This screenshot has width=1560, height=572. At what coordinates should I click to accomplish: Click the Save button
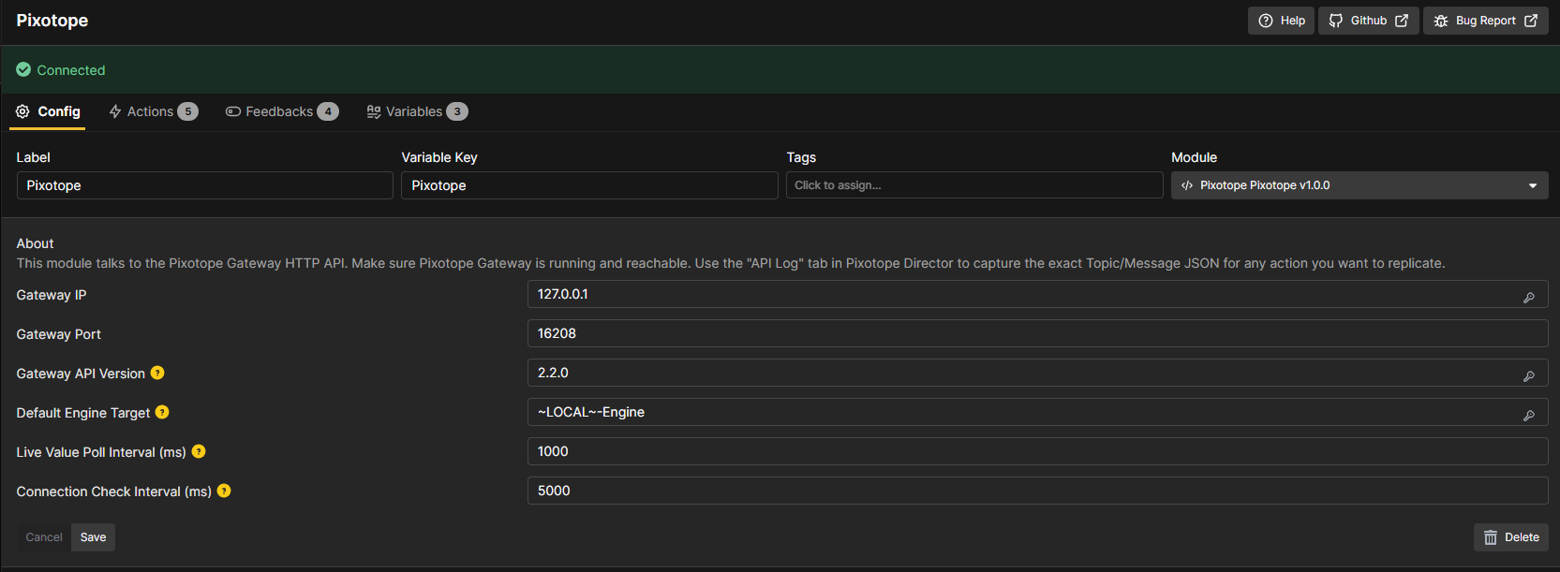[x=93, y=537]
